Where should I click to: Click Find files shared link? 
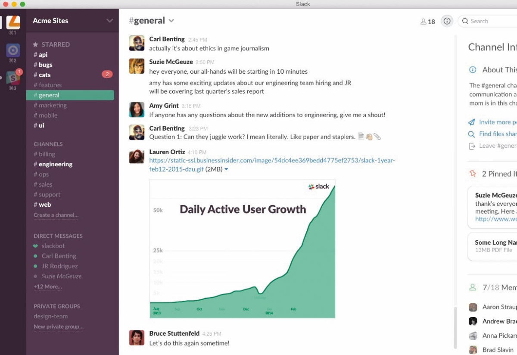point(498,134)
